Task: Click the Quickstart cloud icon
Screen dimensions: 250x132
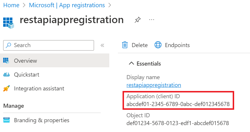Action: [6, 75]
